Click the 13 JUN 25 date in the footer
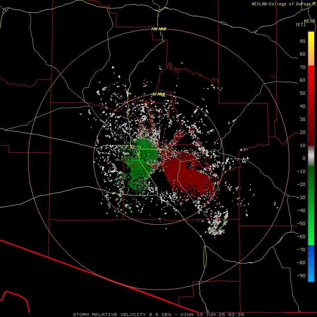Viewport: 317px width, 317px height. click(x=211, y=315)
